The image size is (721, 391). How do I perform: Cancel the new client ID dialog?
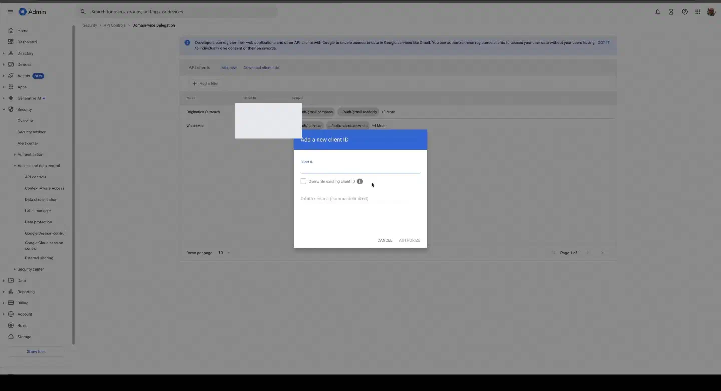point(385,240)
